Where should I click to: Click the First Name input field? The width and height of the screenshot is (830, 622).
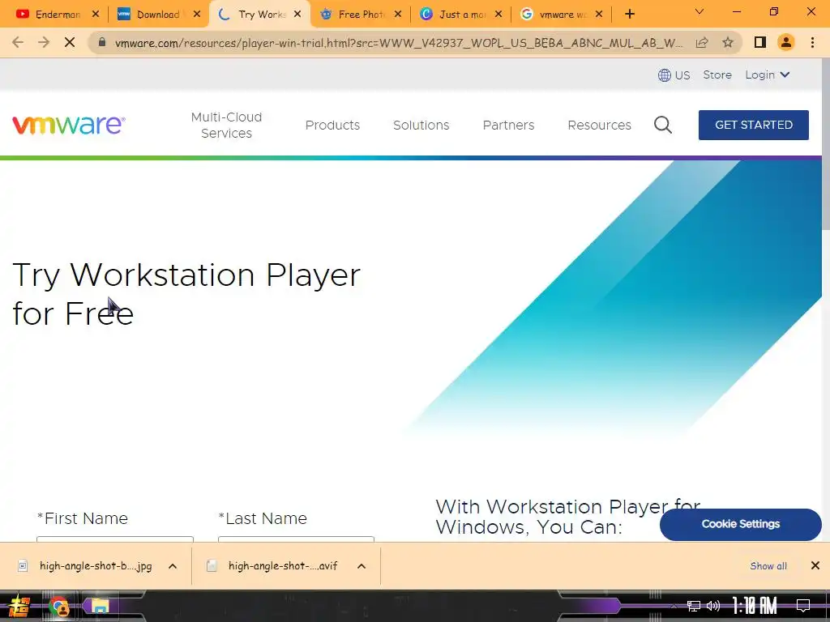pos(115,539)
